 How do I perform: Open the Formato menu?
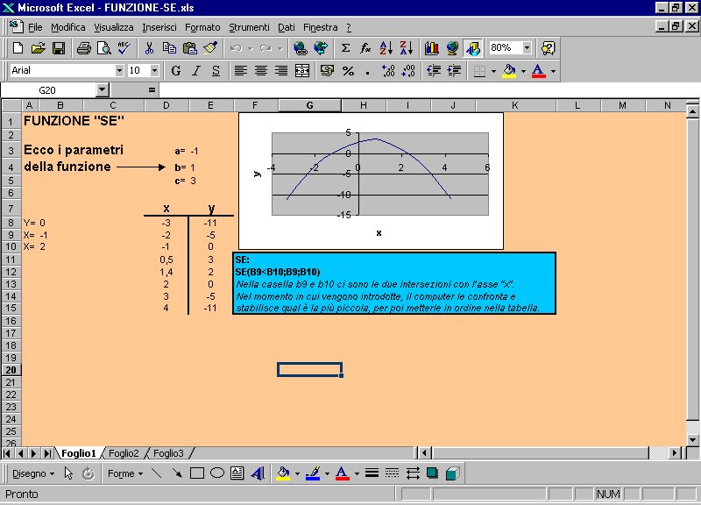click(x=202, y=27)
